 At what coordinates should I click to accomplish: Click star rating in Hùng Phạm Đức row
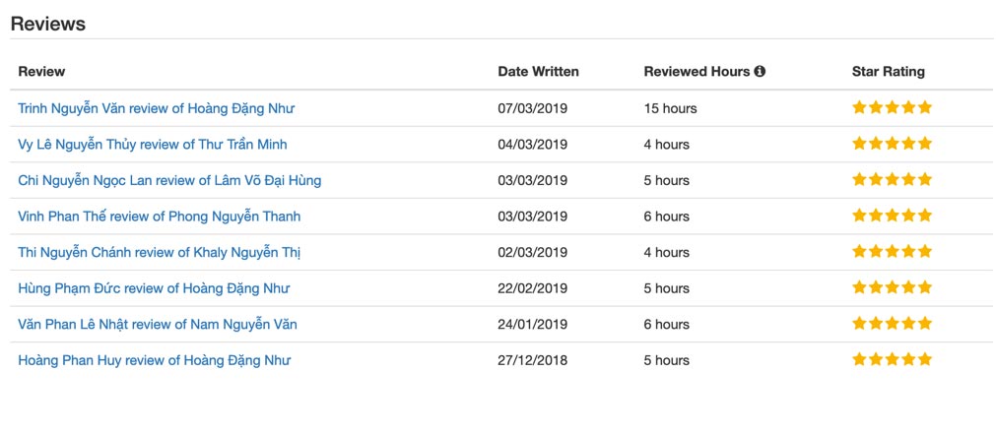(x=892, y=287)
